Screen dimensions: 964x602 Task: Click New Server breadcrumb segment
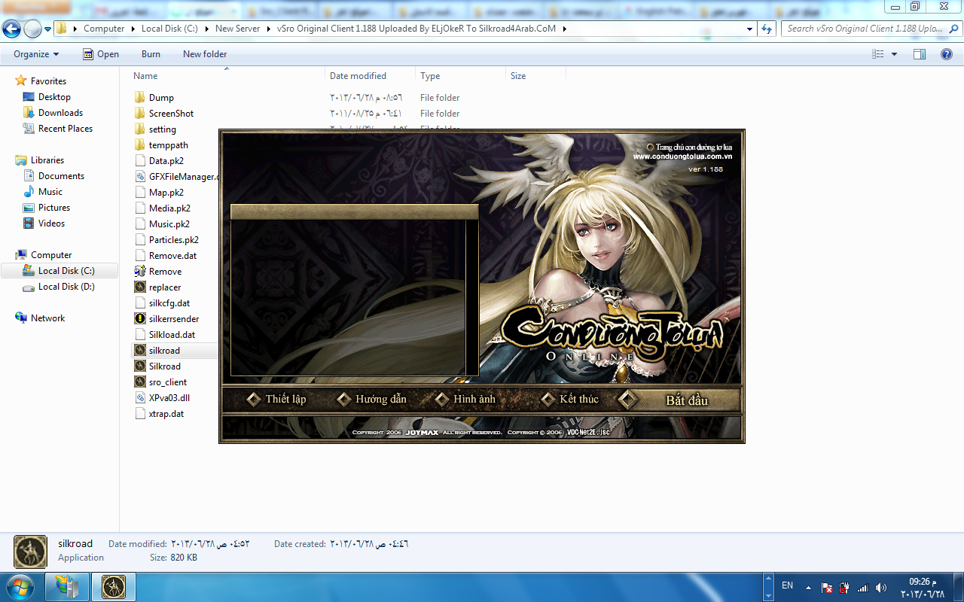(237, 29)
